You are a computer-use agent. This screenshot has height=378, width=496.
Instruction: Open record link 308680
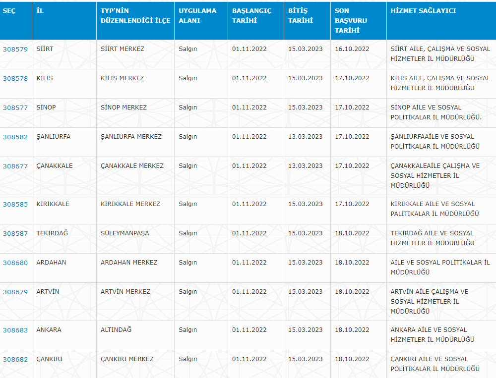pyautogui.click(x=15, y=263)
